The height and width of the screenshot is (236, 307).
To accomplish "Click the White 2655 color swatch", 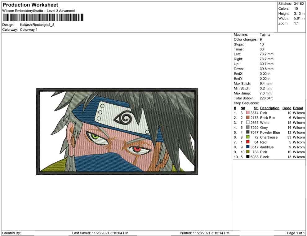I will coord(248,122).
